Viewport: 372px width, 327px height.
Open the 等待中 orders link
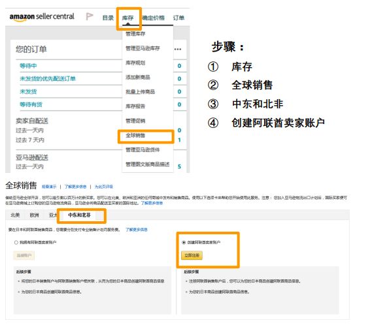28,65
